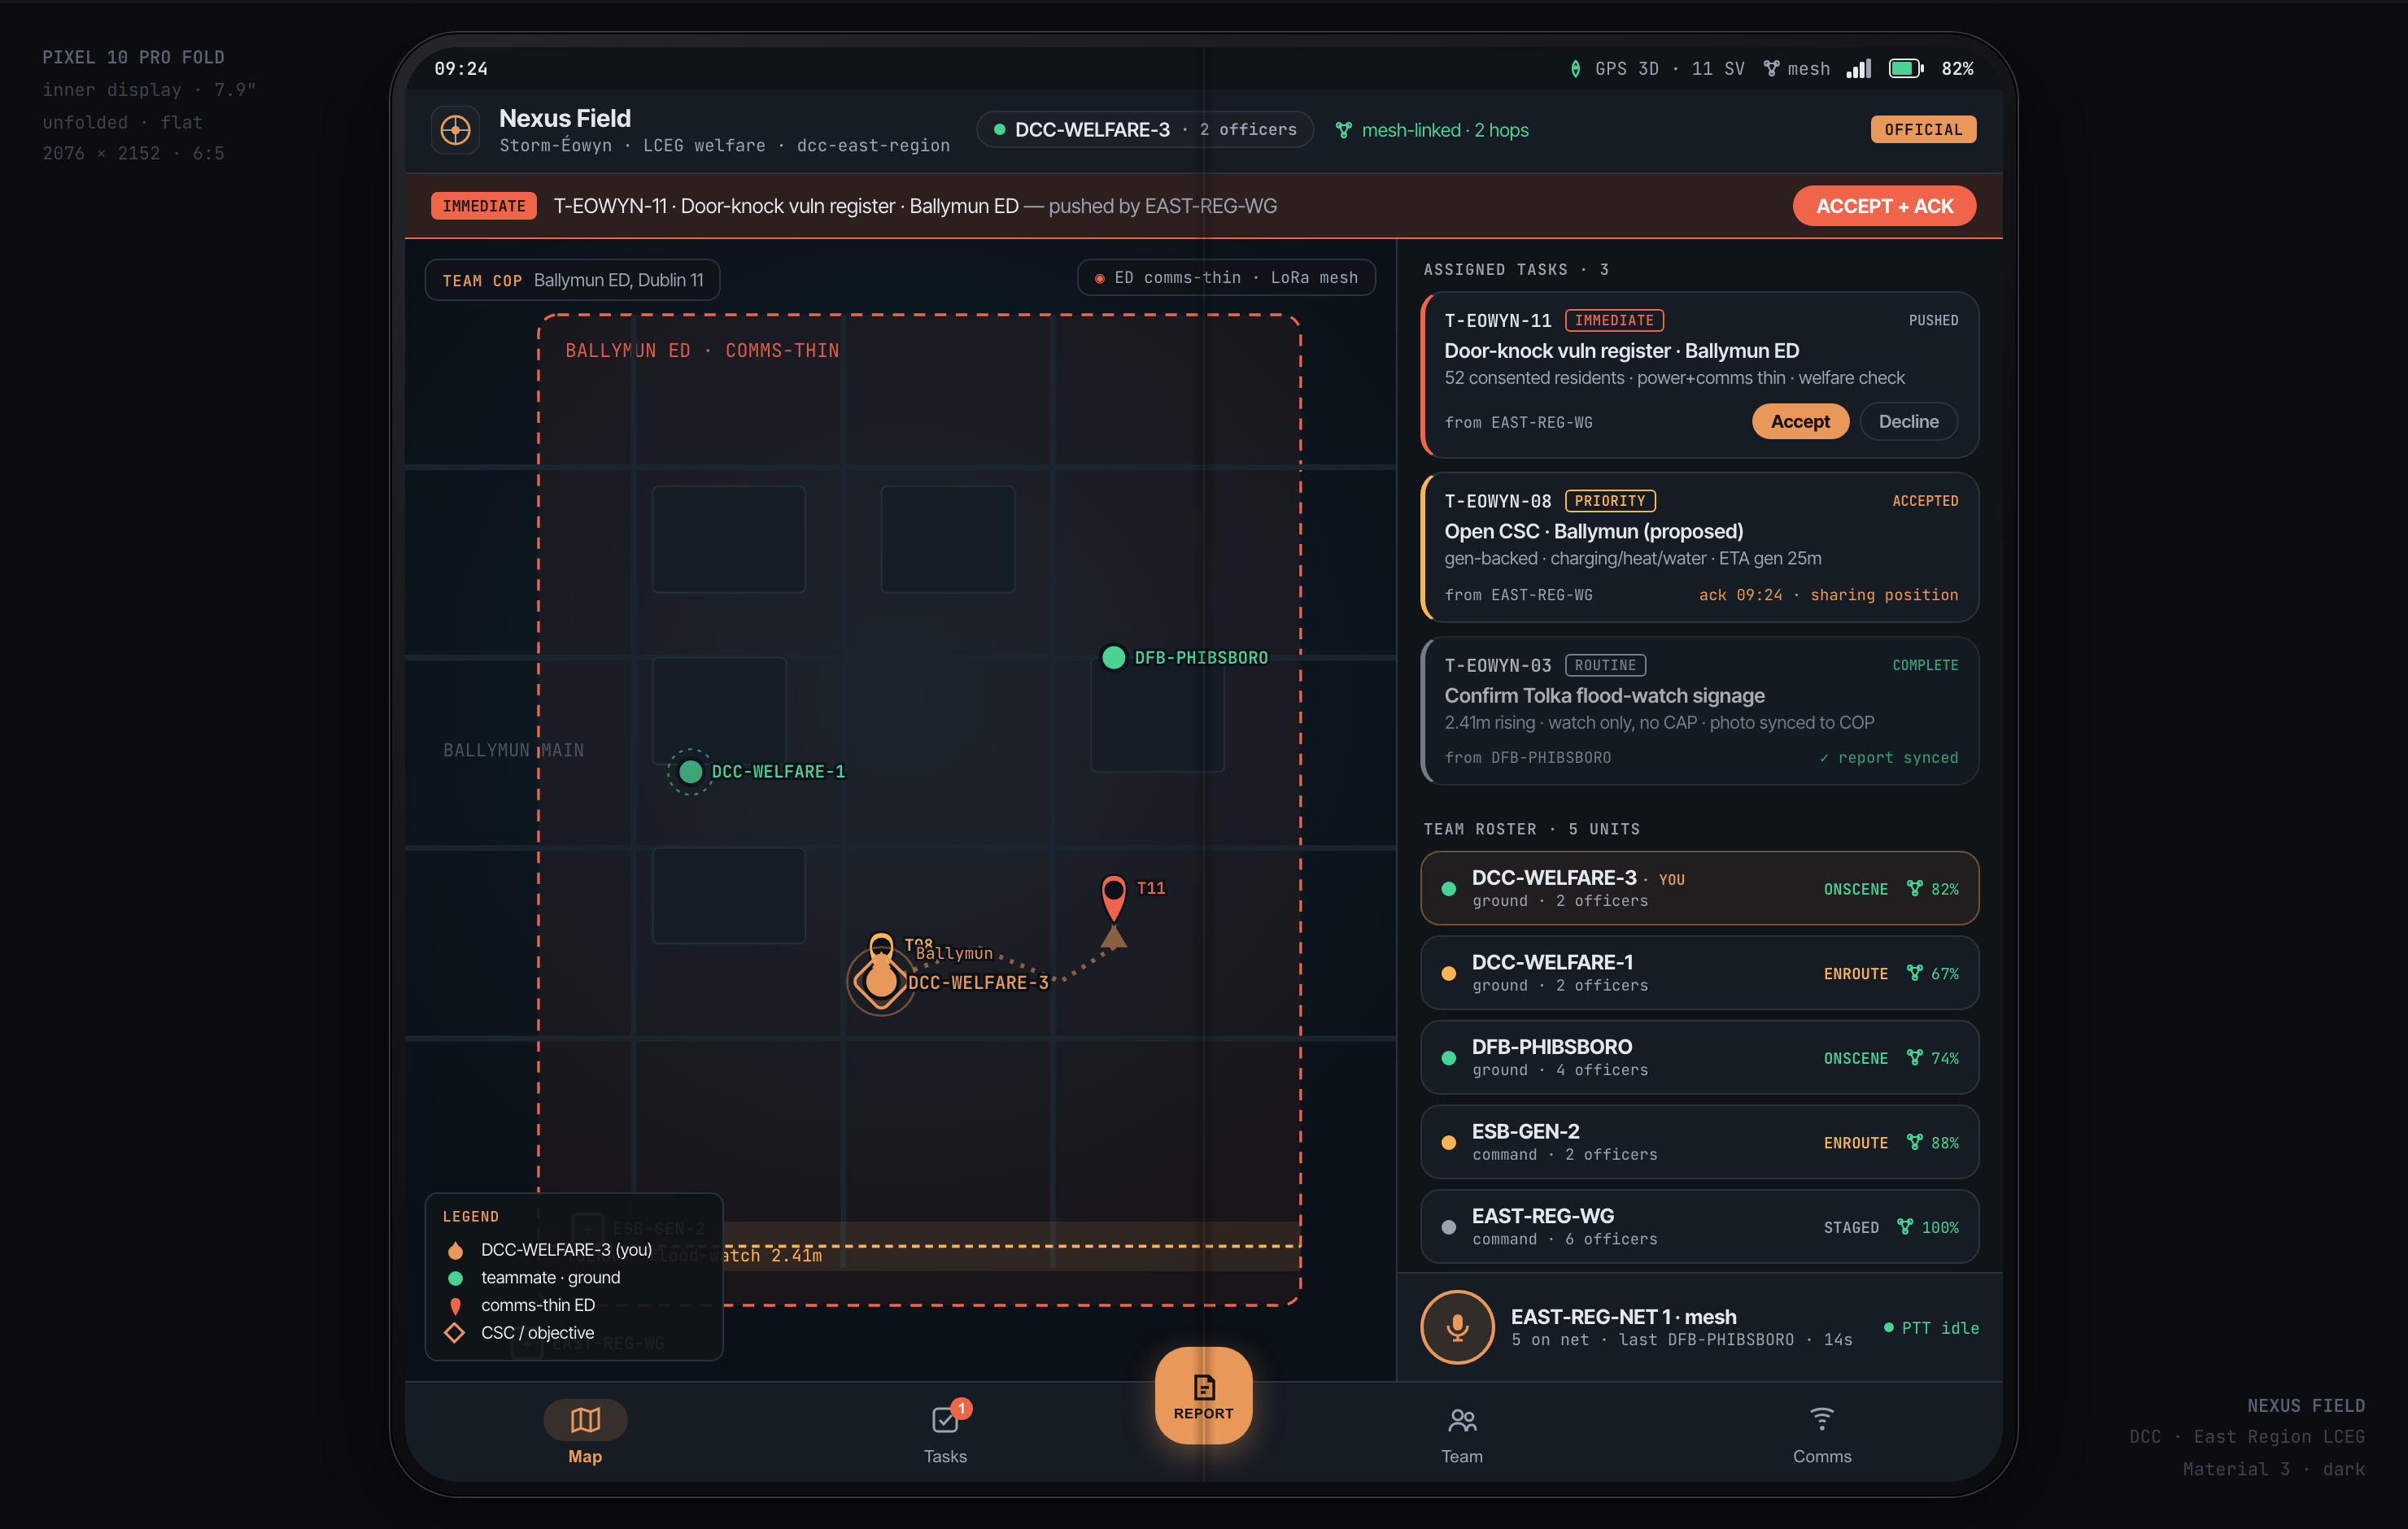Tap the PTT idle status indicator
2408x1529 pixels.
click(1931, 1328)
